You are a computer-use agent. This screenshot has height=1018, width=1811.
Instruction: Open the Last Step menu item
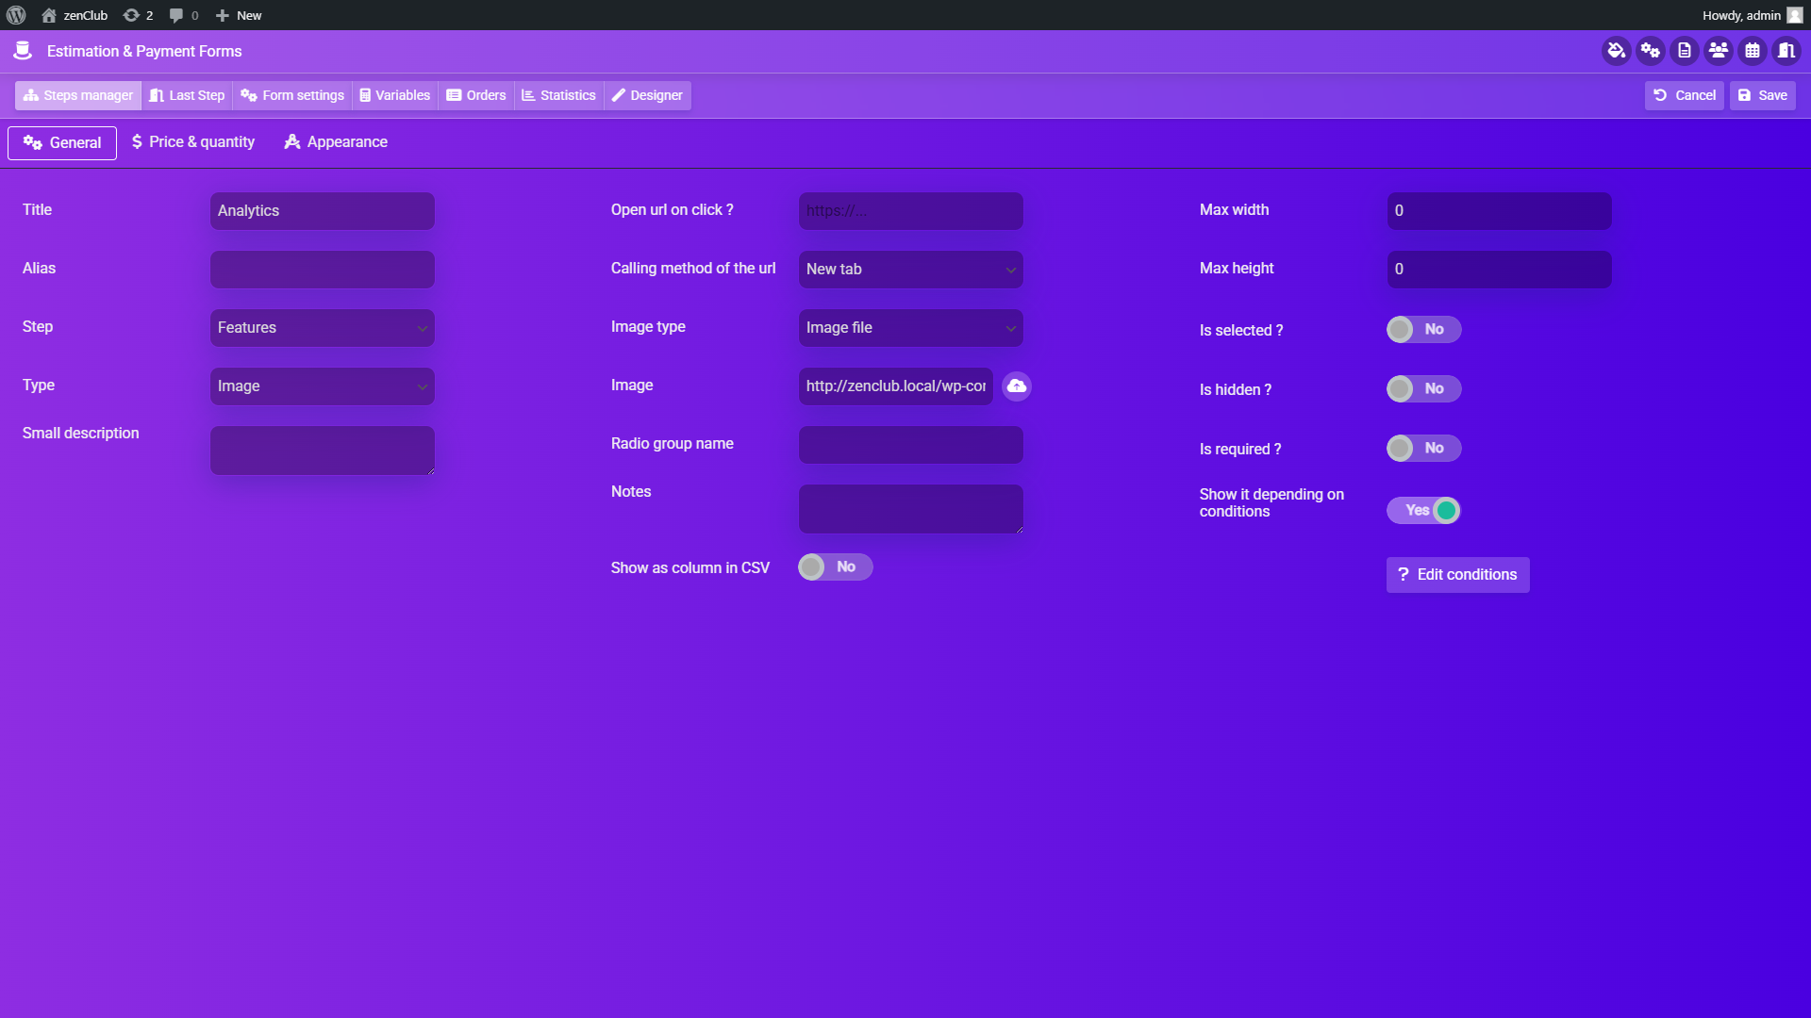pyautogui.click(x=187, y=95)
